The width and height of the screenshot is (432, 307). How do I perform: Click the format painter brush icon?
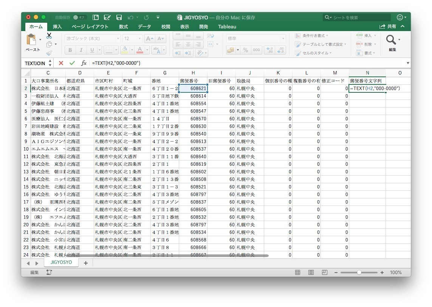[49, 53]
